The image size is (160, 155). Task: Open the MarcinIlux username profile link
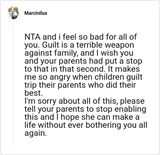tap(36, 13)
